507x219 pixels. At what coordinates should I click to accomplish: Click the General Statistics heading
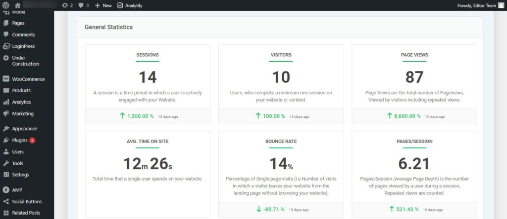coord(108,27)
